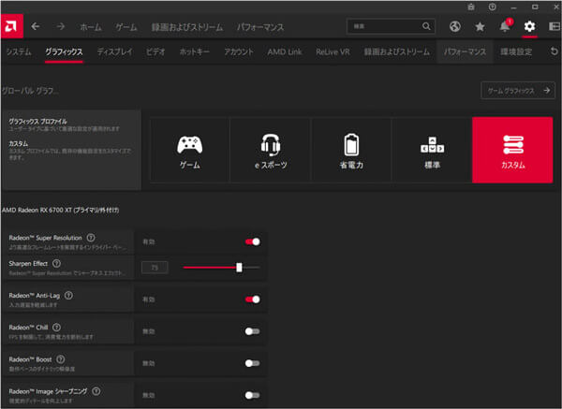This screenshot has height=409, width=562.
Task: Enable Radeon Chill toggle
Action: (252, 331)
